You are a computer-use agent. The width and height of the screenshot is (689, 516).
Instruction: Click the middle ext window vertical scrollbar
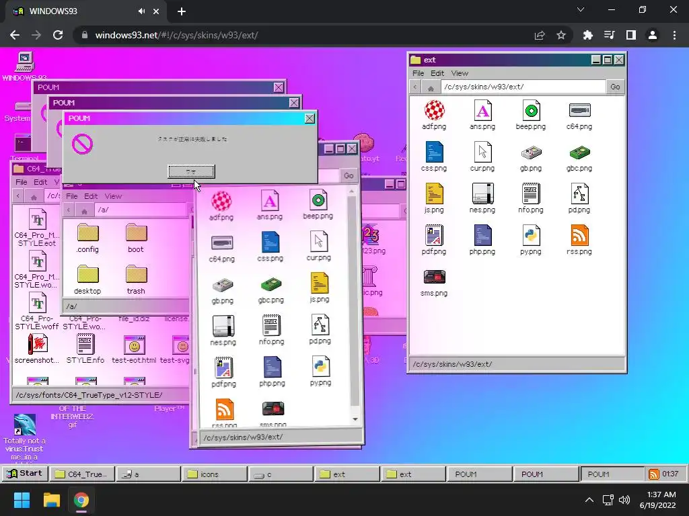tap(353, 300)
